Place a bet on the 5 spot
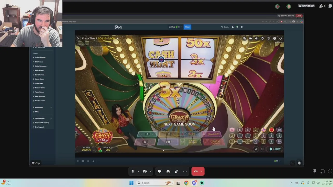 (145, 142)
